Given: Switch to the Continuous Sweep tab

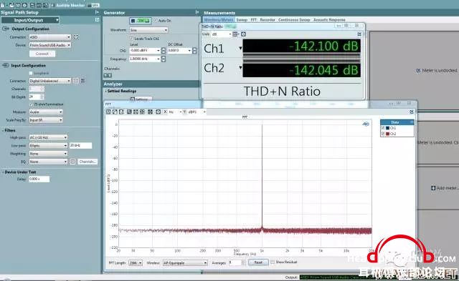Looking at the screenshot, I should pos(294,20).
